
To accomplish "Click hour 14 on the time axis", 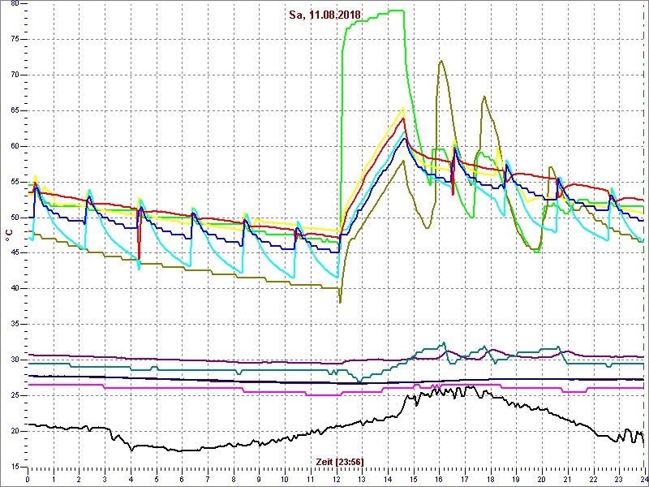I will [388, 478].
